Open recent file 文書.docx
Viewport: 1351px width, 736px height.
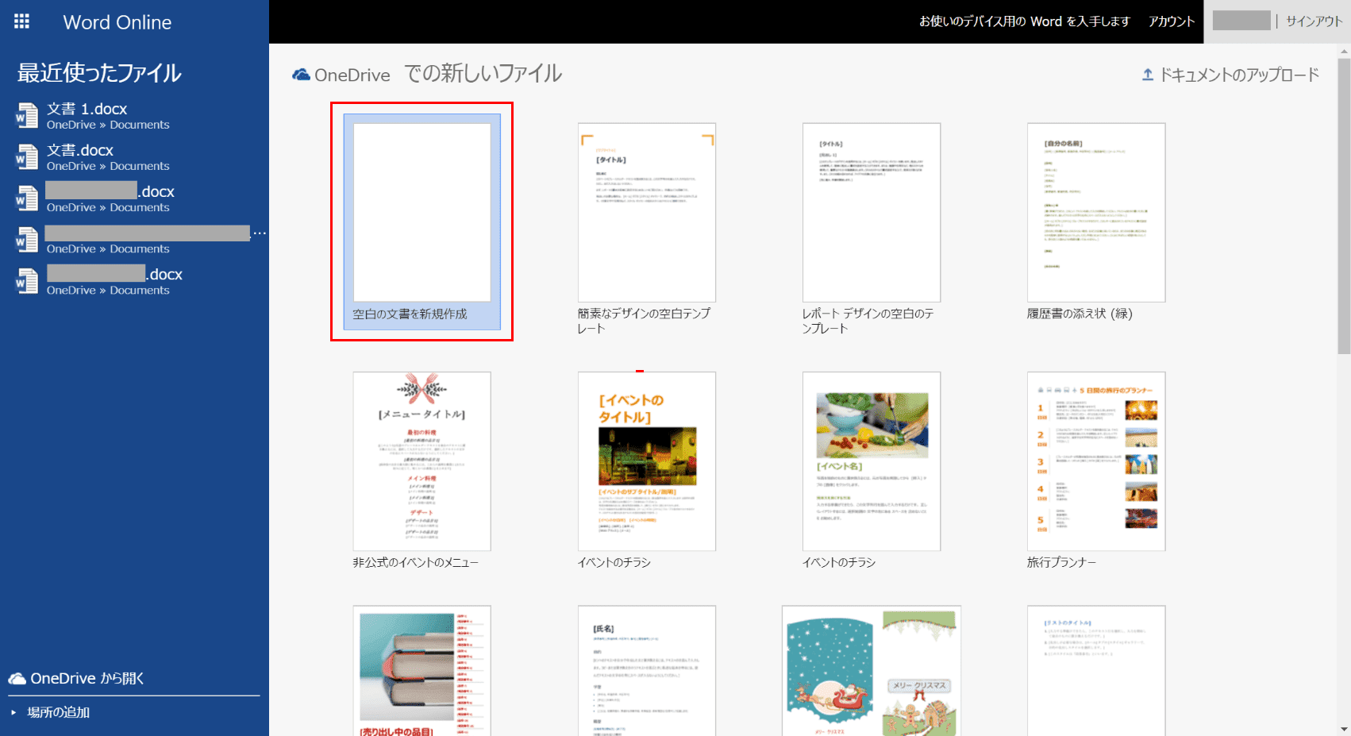pos(80,150)
